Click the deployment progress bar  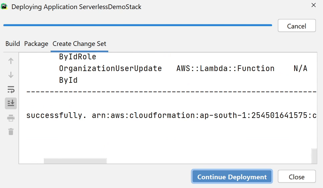coord(137,25)
